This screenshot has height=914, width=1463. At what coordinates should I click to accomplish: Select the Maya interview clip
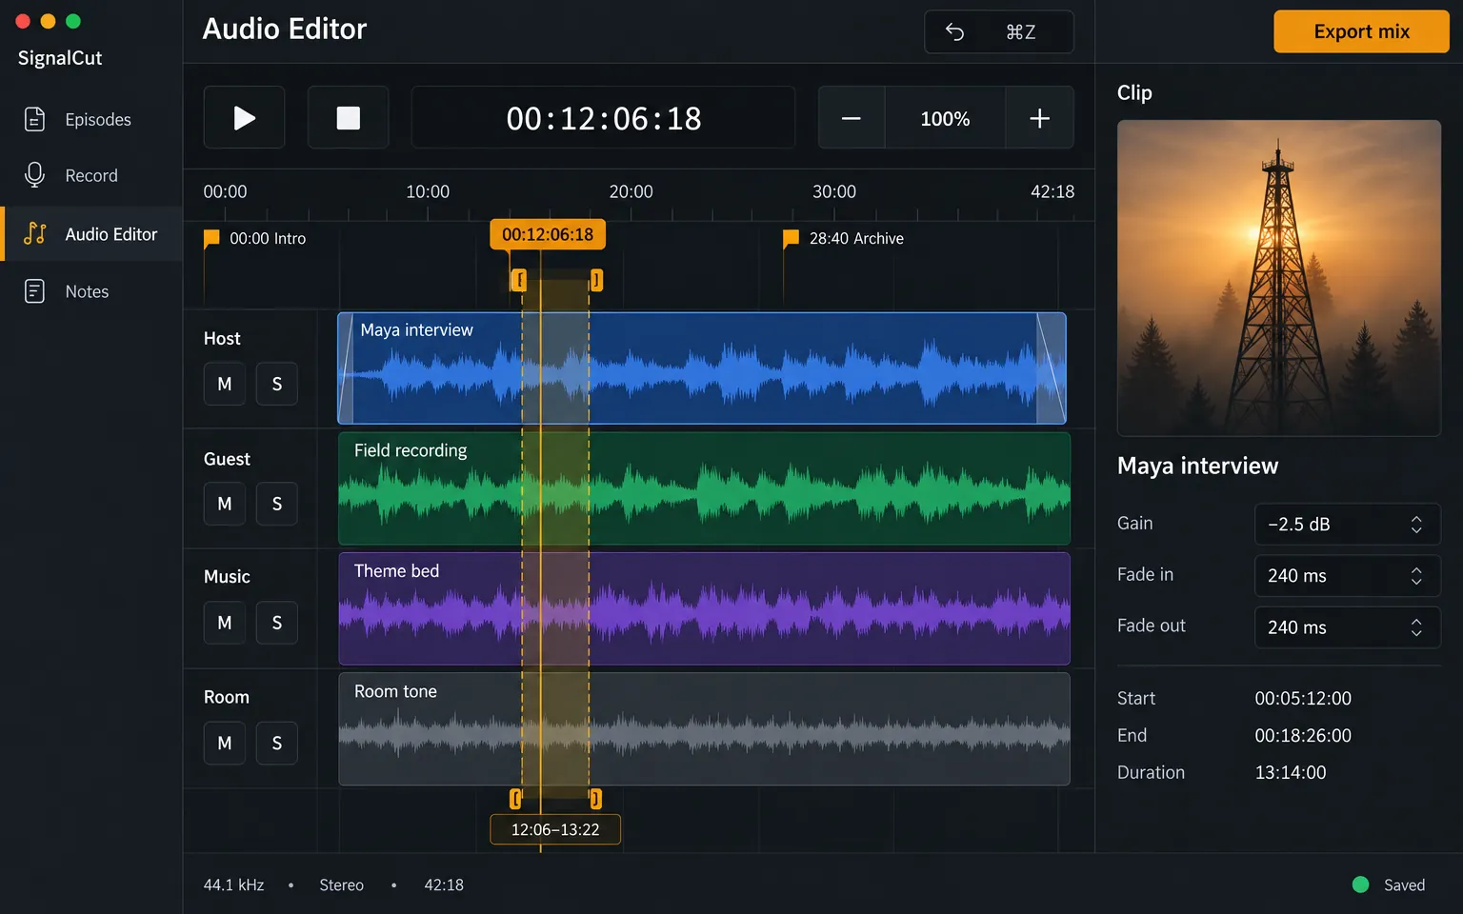point(702,368)
